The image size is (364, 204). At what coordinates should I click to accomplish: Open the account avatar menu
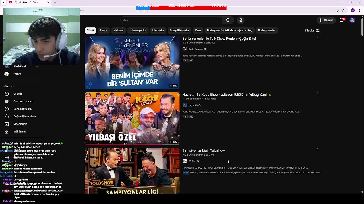352,20
